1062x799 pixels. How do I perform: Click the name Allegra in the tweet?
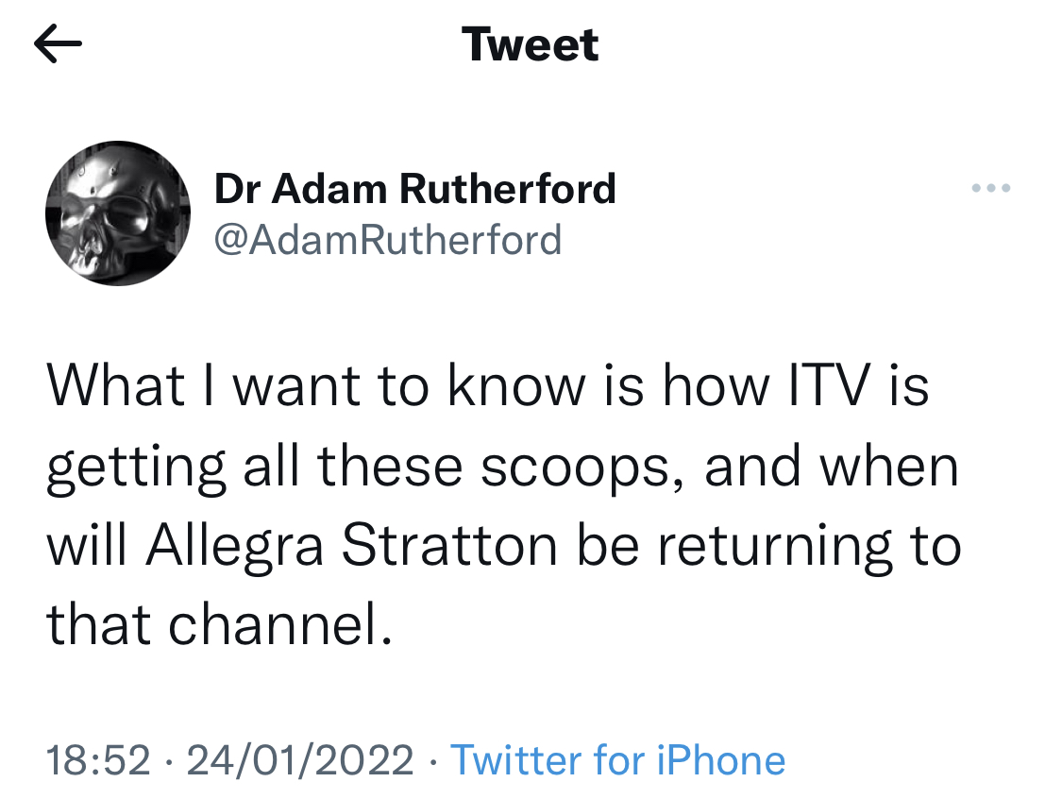pos(229,547)
